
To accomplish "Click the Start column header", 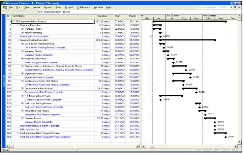I will pos(118,16).
